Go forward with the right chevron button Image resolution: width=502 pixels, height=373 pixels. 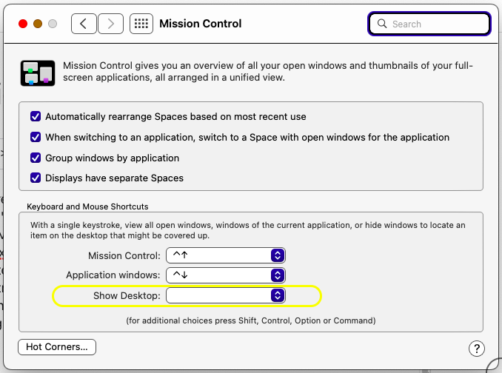(x=110, y=24)
